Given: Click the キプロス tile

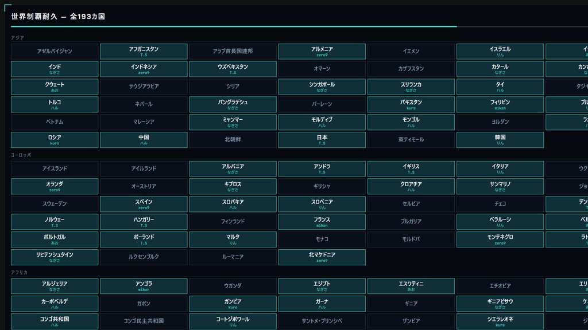Looking at the screenshot, I should [233, 186].
